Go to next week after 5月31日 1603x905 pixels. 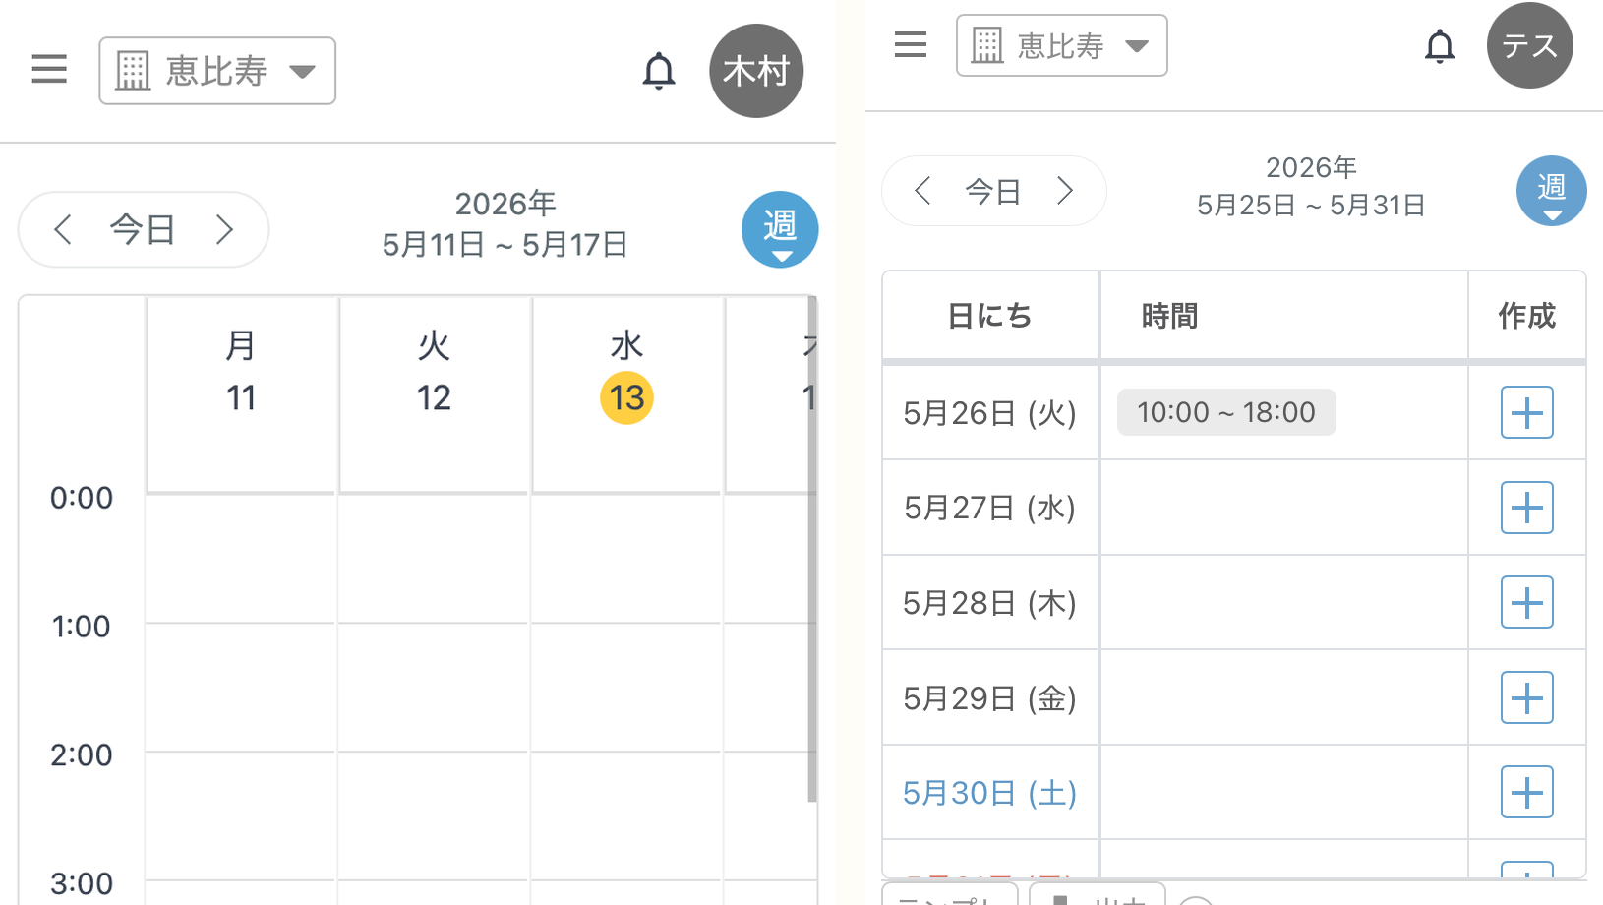[x=1065, y=191]
